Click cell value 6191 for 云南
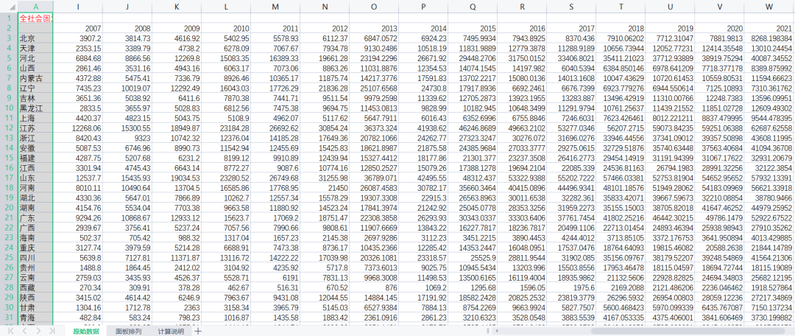The image size is (795, 336). click(275, 277)
